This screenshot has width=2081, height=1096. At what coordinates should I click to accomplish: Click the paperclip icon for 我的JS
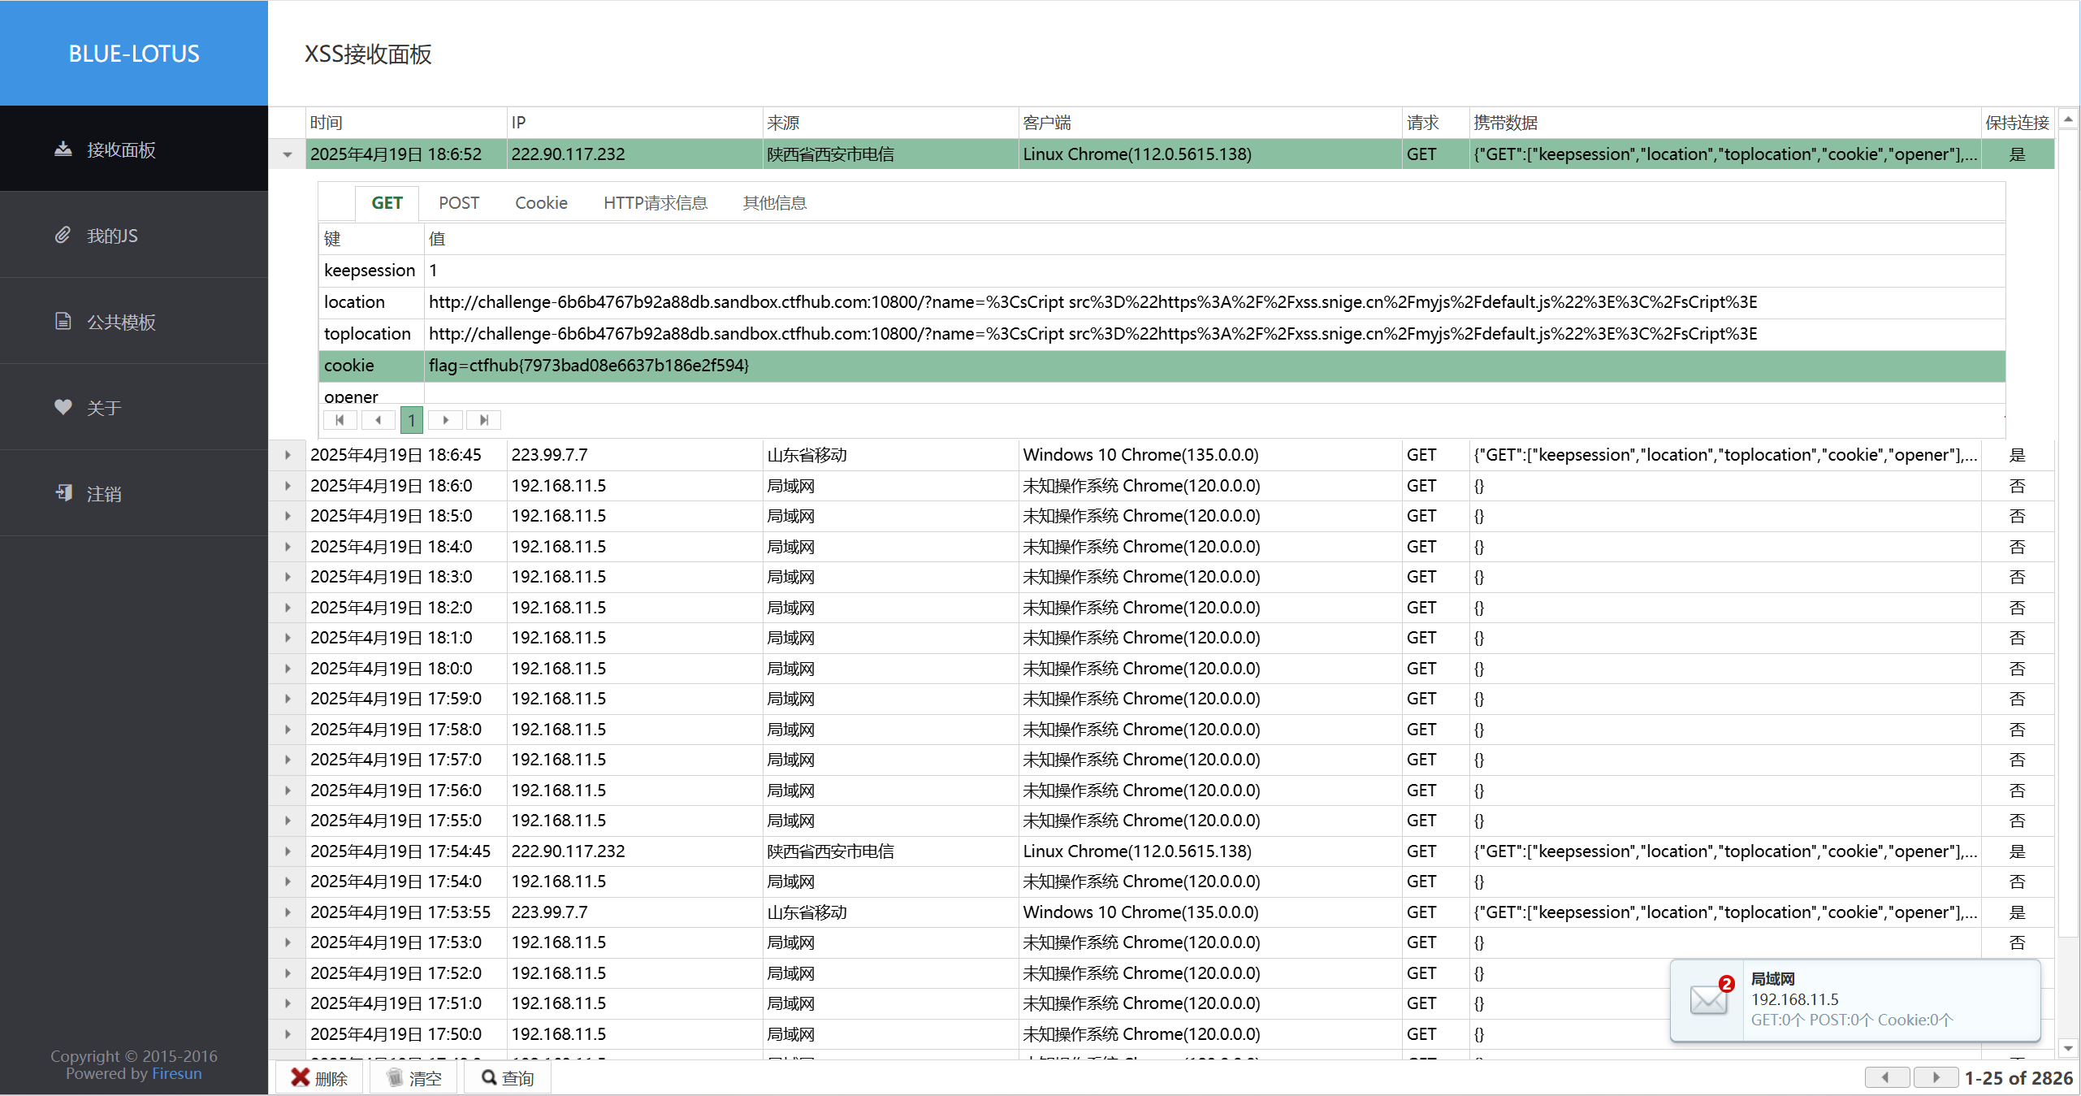(63, 235)
